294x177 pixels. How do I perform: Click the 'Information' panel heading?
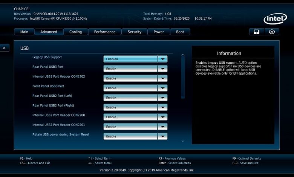tap(229, 53)
